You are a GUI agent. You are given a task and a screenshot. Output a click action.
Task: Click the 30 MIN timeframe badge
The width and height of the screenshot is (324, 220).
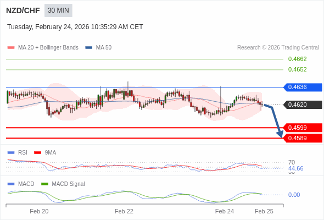58,10
